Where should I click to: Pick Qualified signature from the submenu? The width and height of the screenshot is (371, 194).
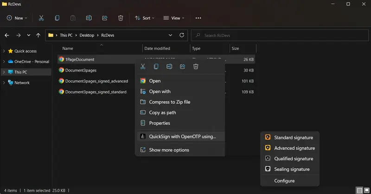tap(290, 158)
